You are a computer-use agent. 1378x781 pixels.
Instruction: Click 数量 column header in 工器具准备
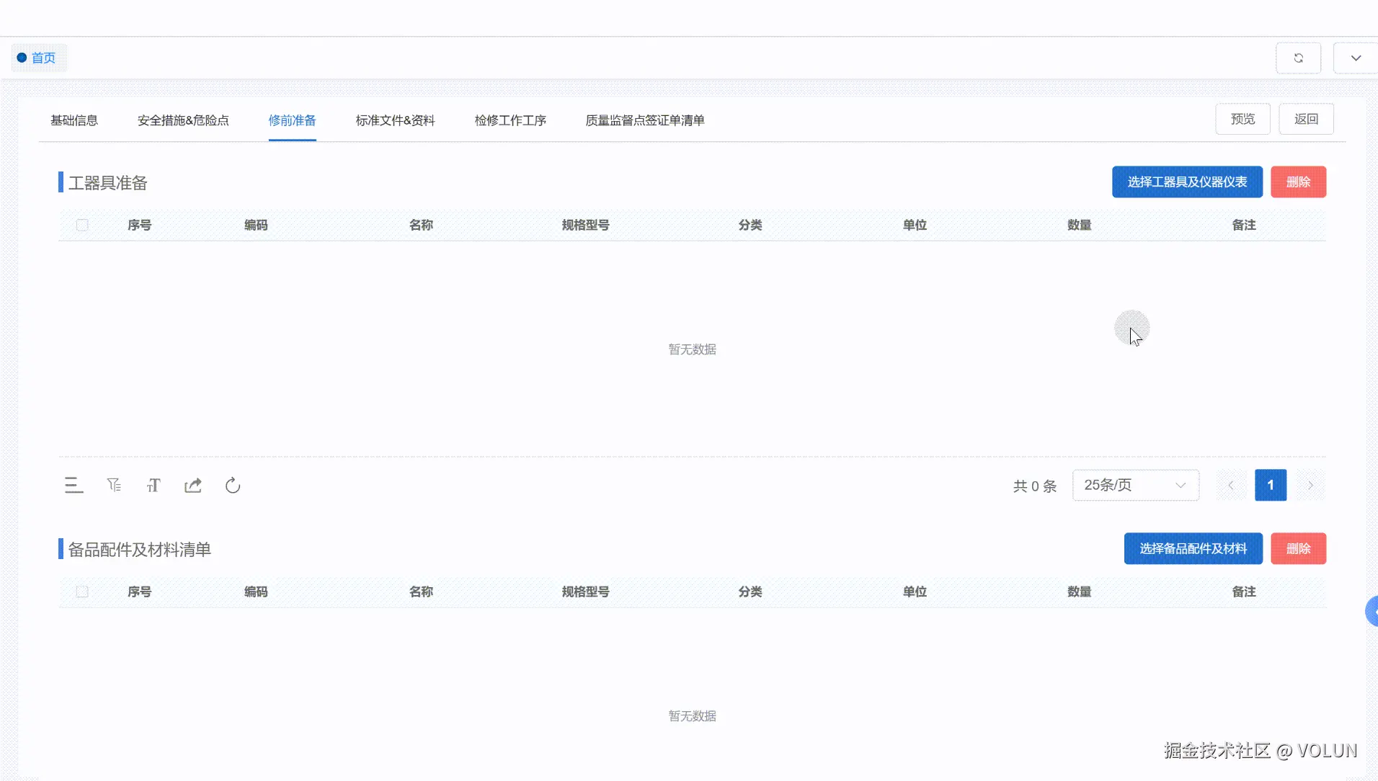coord(1079,226)
